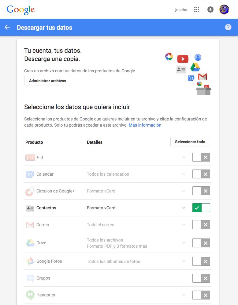Click the Drive icon in the header illustration
The height and width of the screenshot is (305, 238).
[x=195, y=67]
